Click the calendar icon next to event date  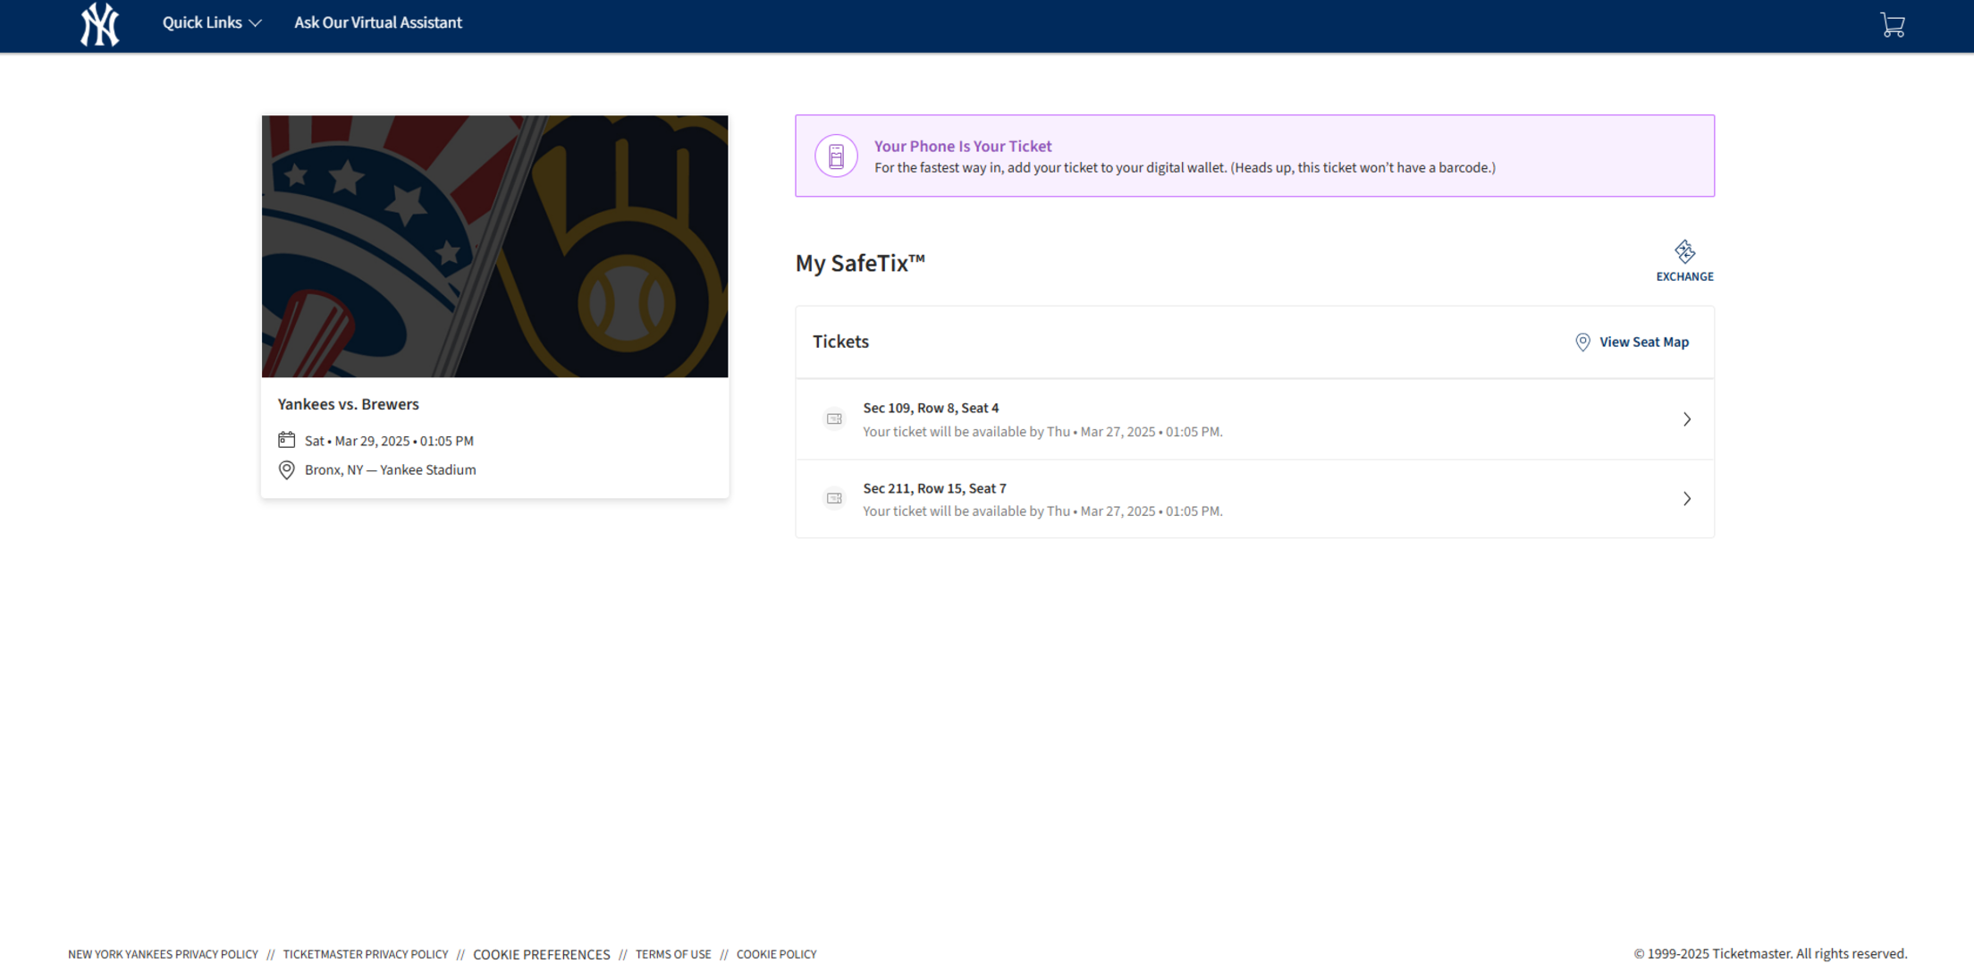click(x=286, y=440)
